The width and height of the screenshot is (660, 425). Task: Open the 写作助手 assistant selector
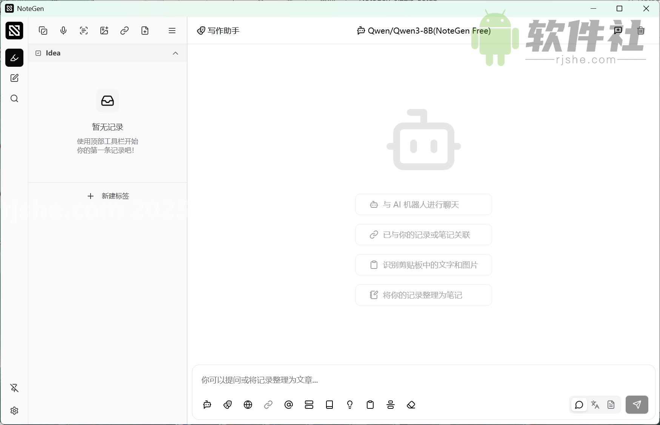218,31
